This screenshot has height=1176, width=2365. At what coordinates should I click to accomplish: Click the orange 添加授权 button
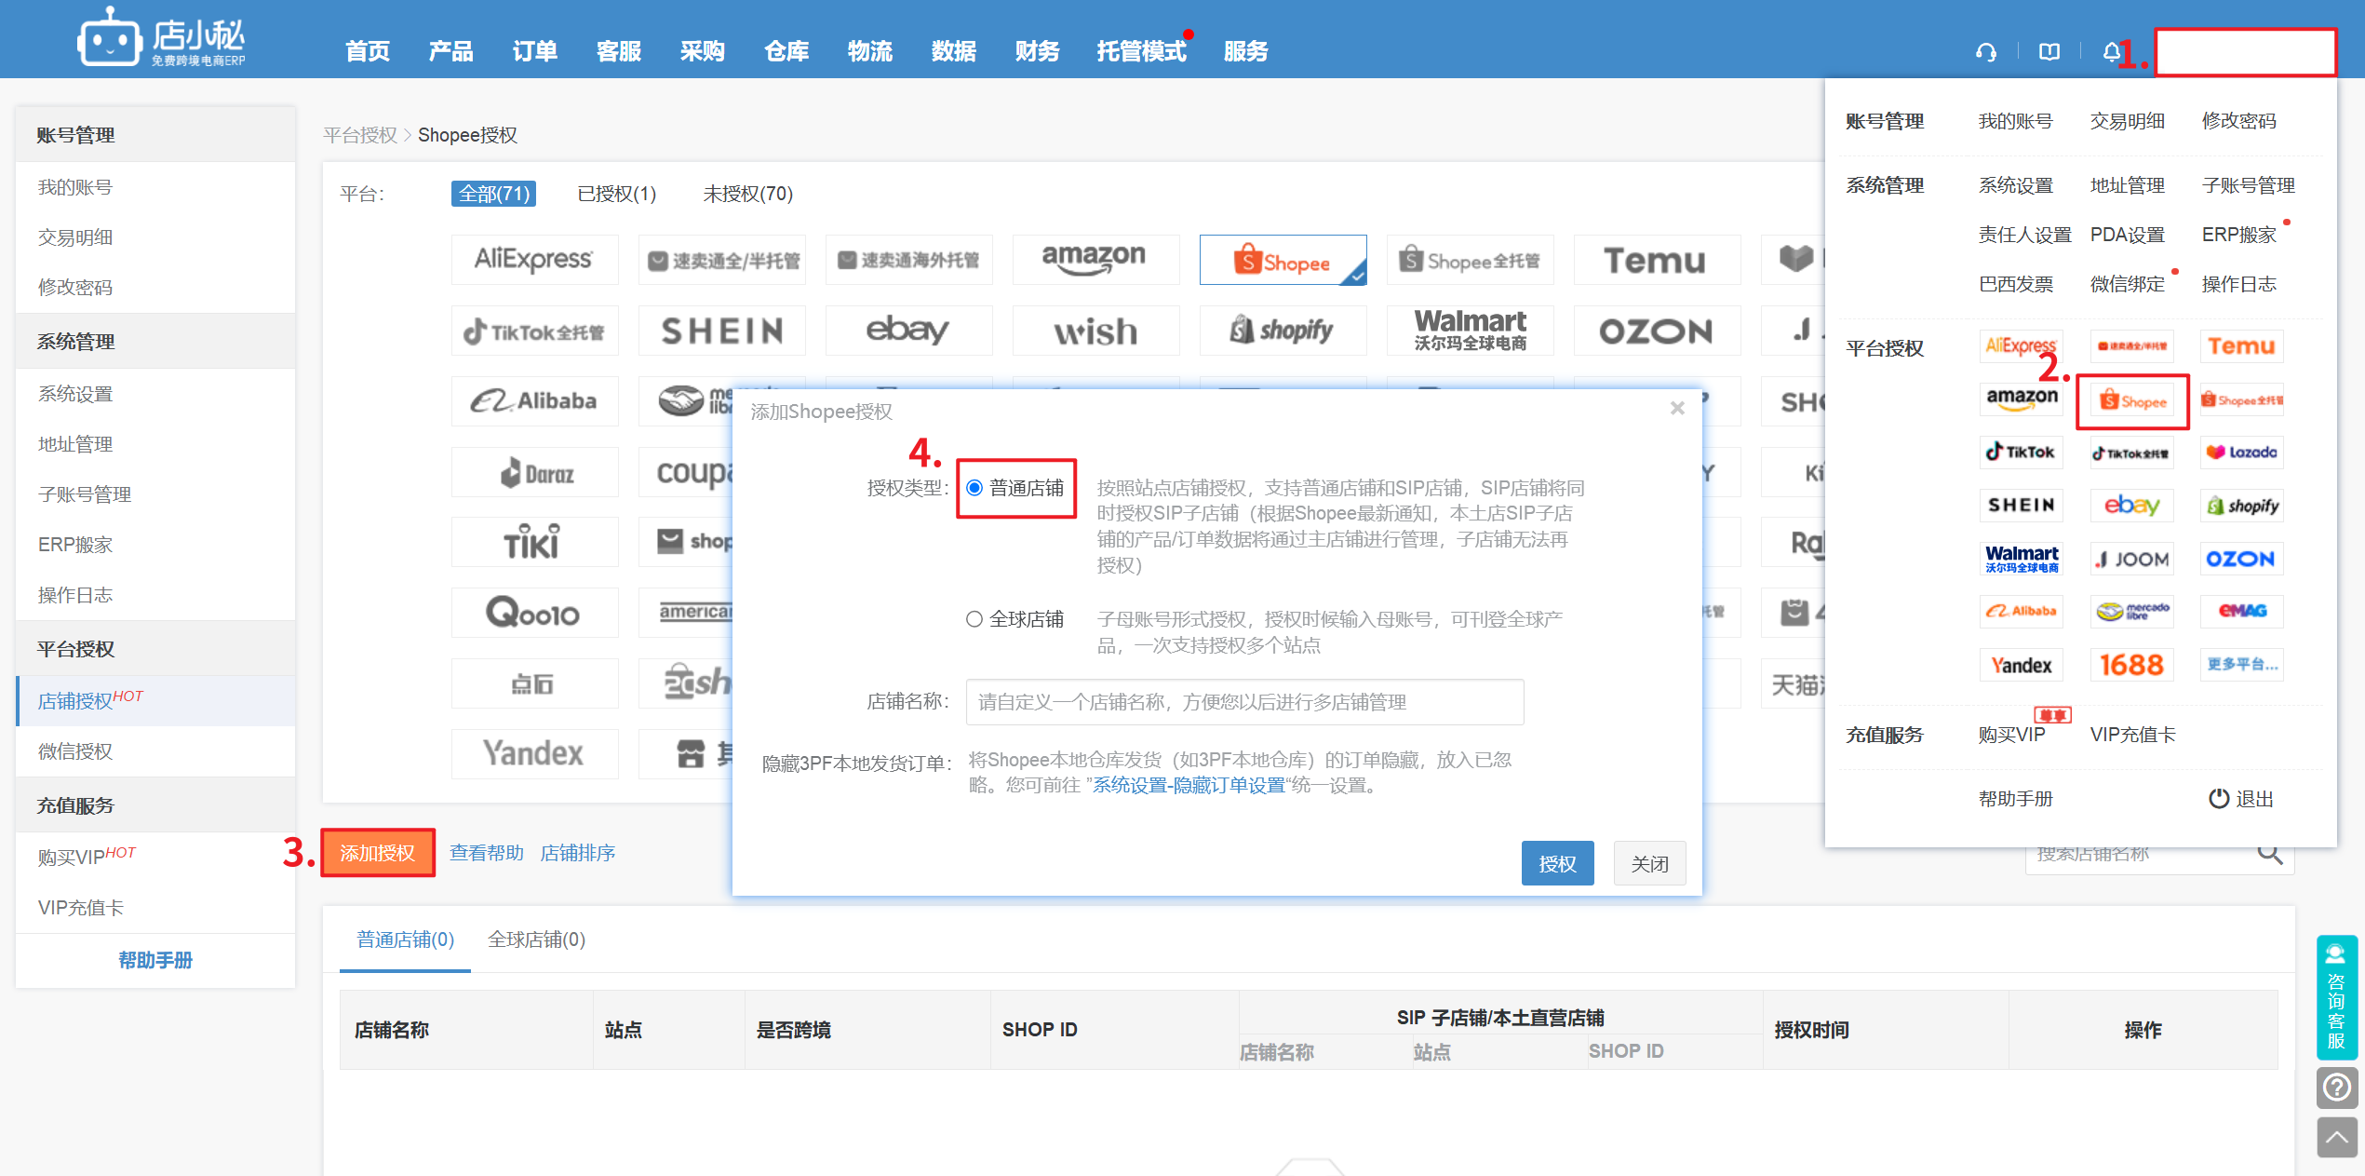point(377,853)
